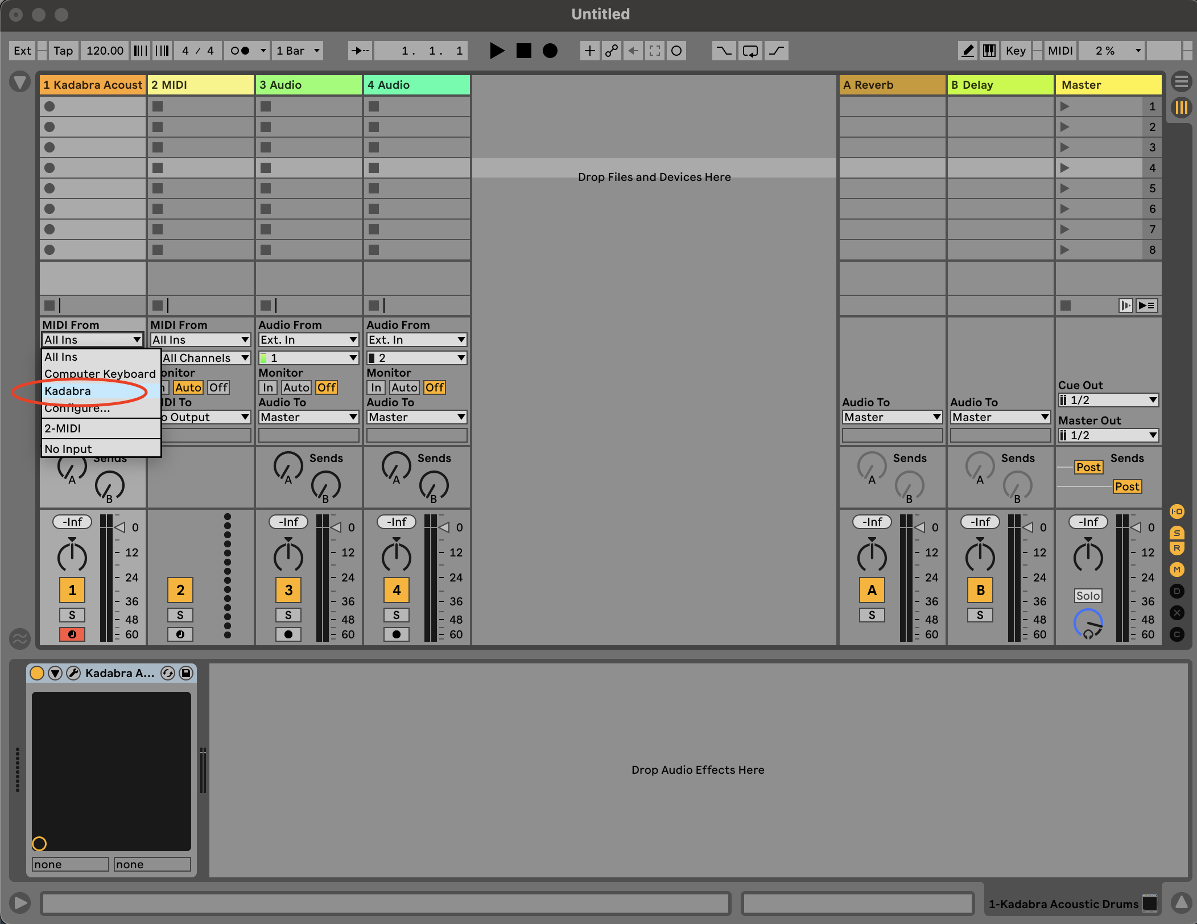Toggle the Kadabra device activator
The width and height of the screenshot is (1197, 924).
pyautogui.click(x=37, y=673)
